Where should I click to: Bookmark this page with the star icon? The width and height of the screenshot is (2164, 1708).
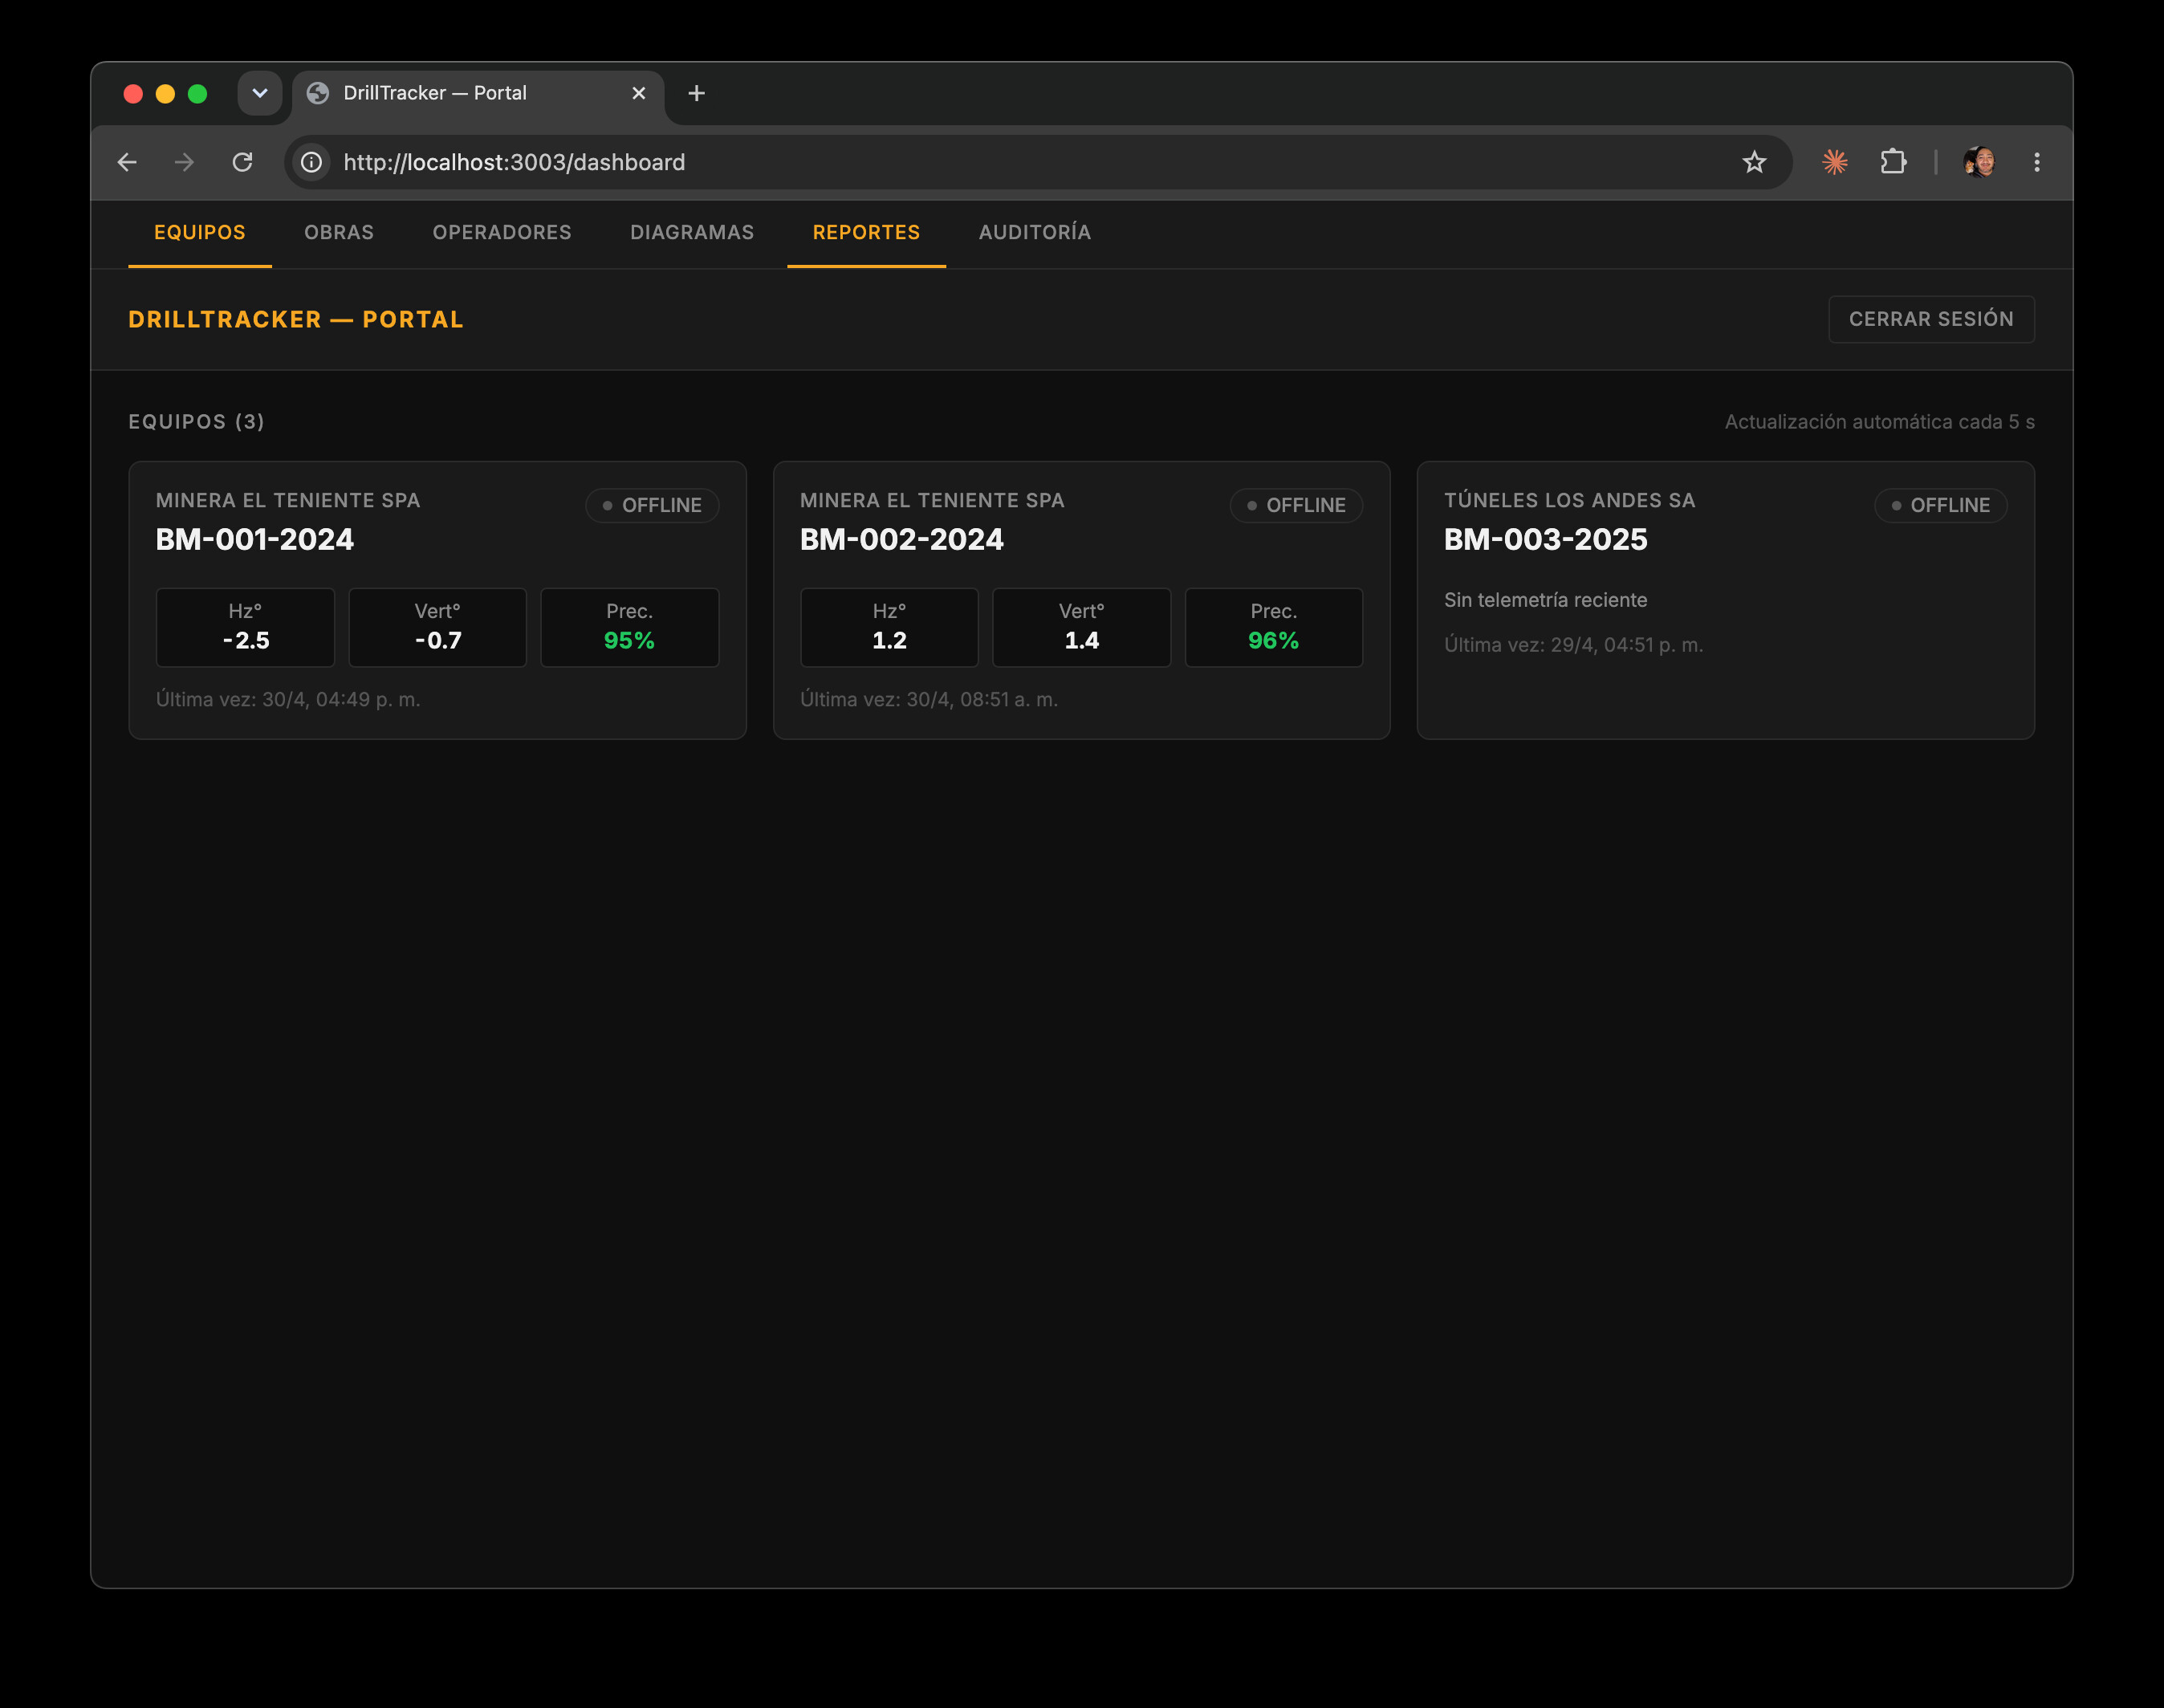pos(1754,162)
